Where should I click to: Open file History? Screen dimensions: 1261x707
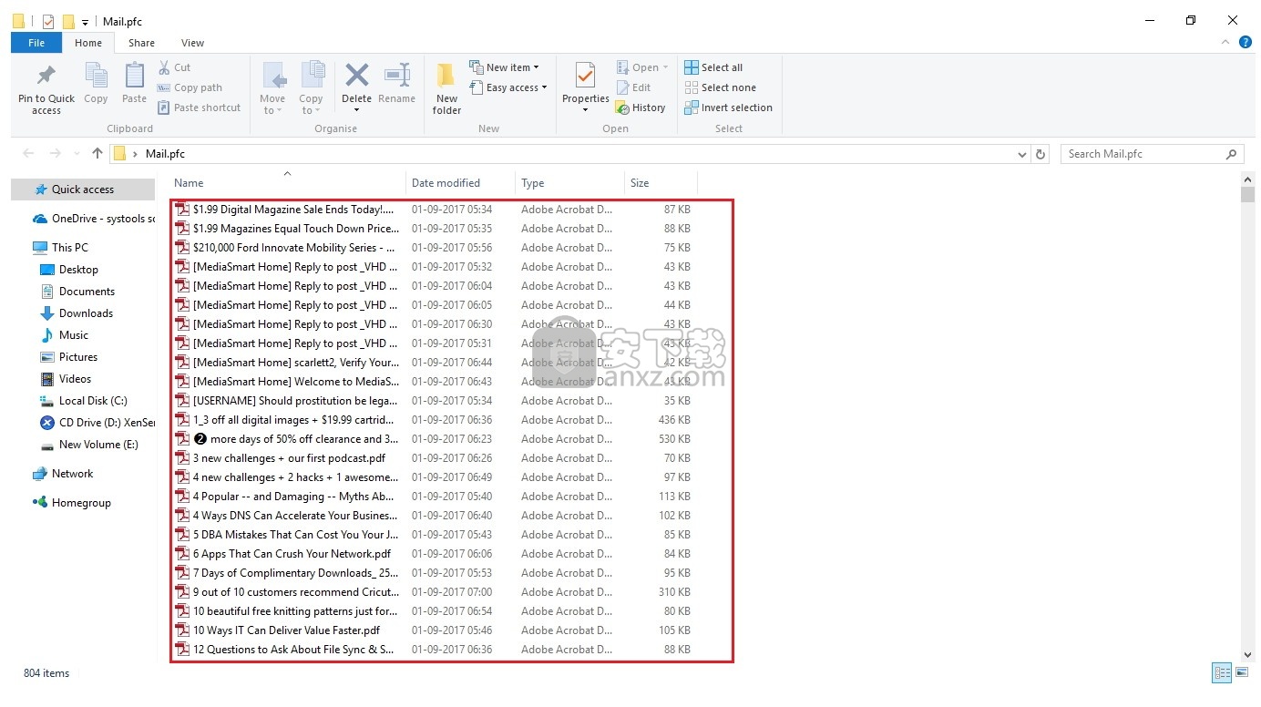tap(641, 108)
